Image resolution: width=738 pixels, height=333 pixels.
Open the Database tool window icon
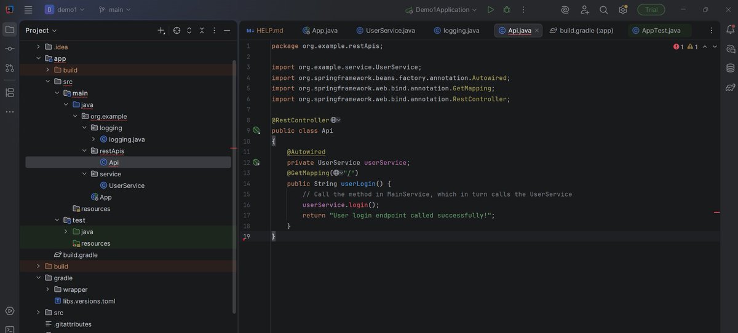click(731, 68)
